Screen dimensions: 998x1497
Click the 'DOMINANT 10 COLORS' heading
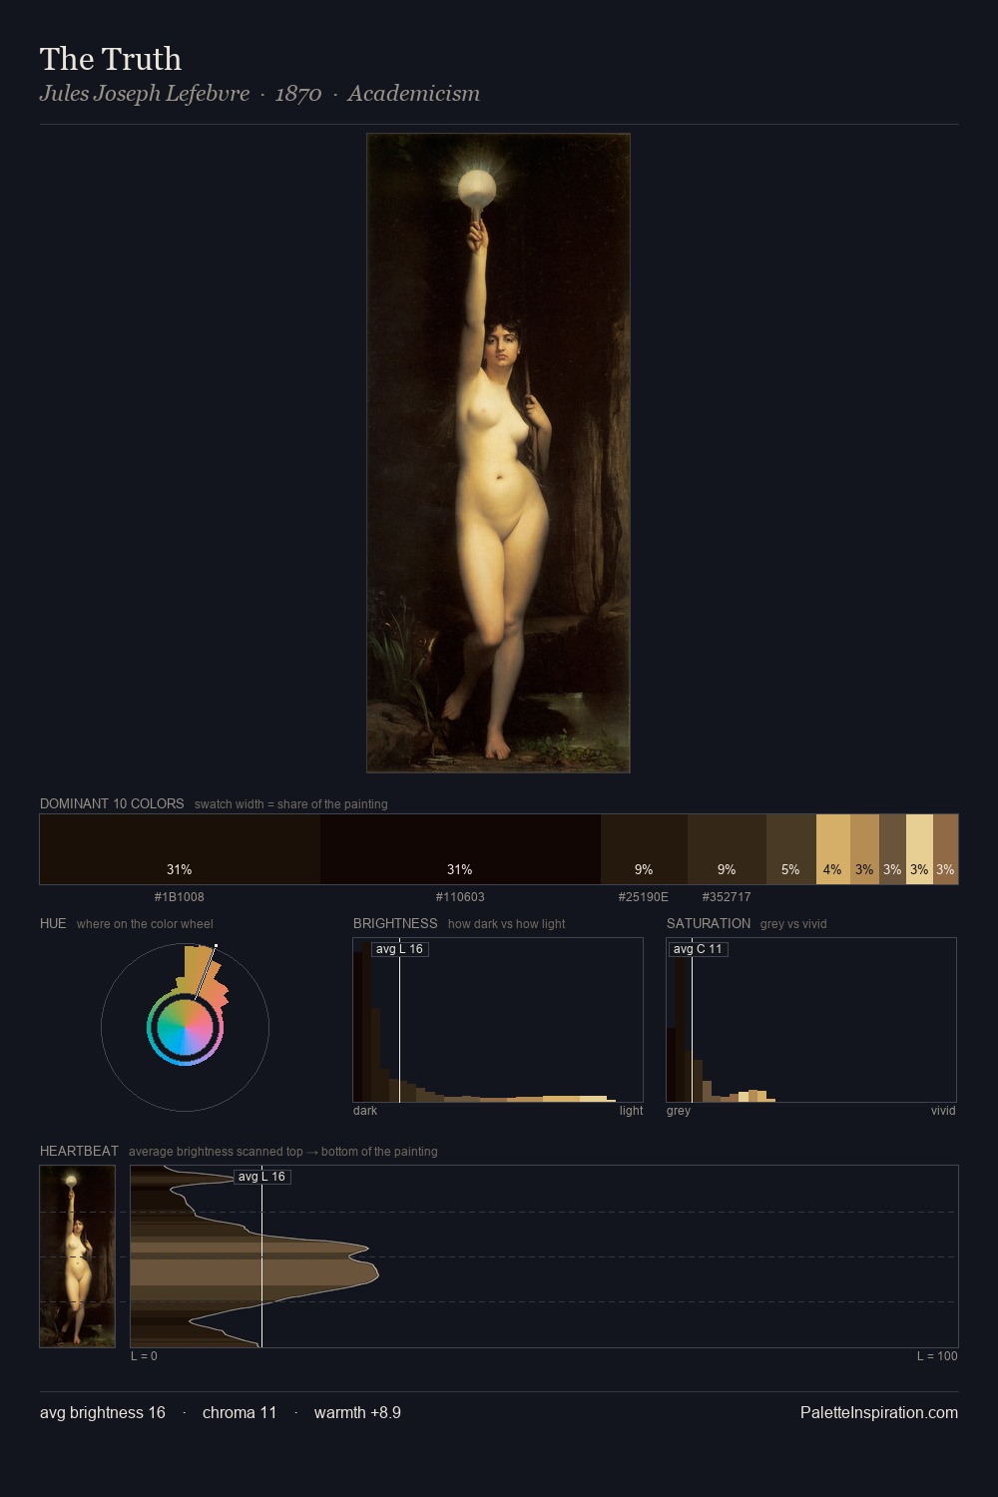pyautogui.click(x=112, y=803)
